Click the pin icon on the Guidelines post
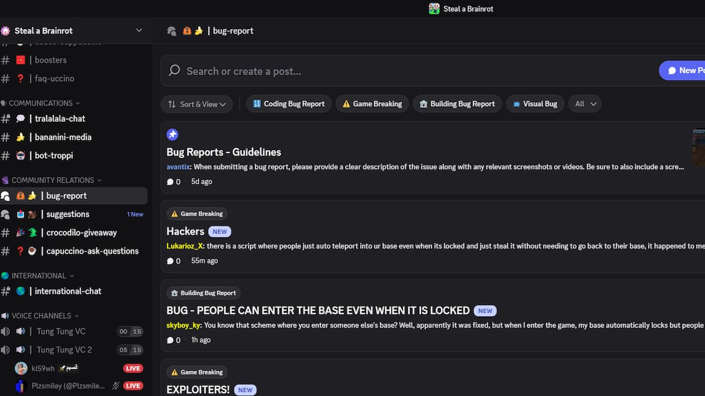The width and height of the screenshot is (705, 396). click(172, 134)
